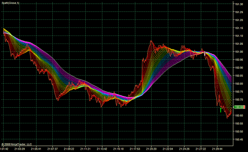
Task: Click the 21:05:41 time axis label
Action: click(x=36, y=149)
